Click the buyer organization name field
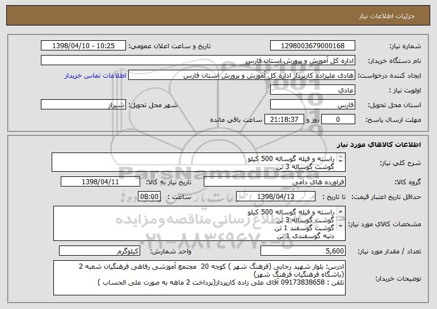 (x=198, y=61)
